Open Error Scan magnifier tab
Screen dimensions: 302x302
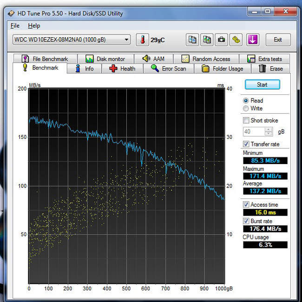[x=155, y=68]
